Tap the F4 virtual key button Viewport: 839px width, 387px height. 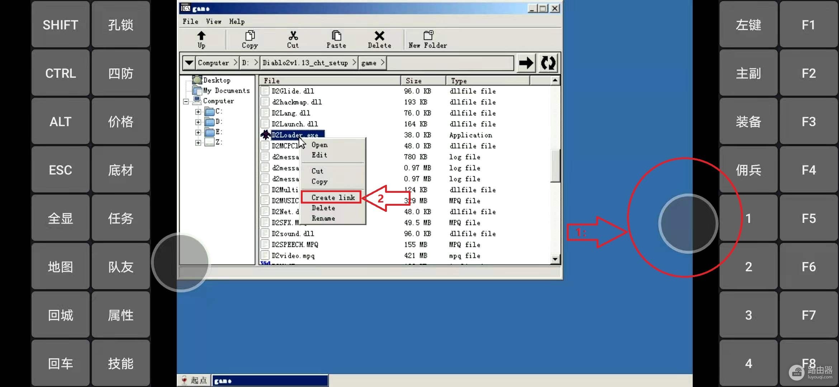point(809,169)
